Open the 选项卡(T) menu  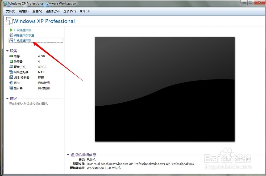69,11
